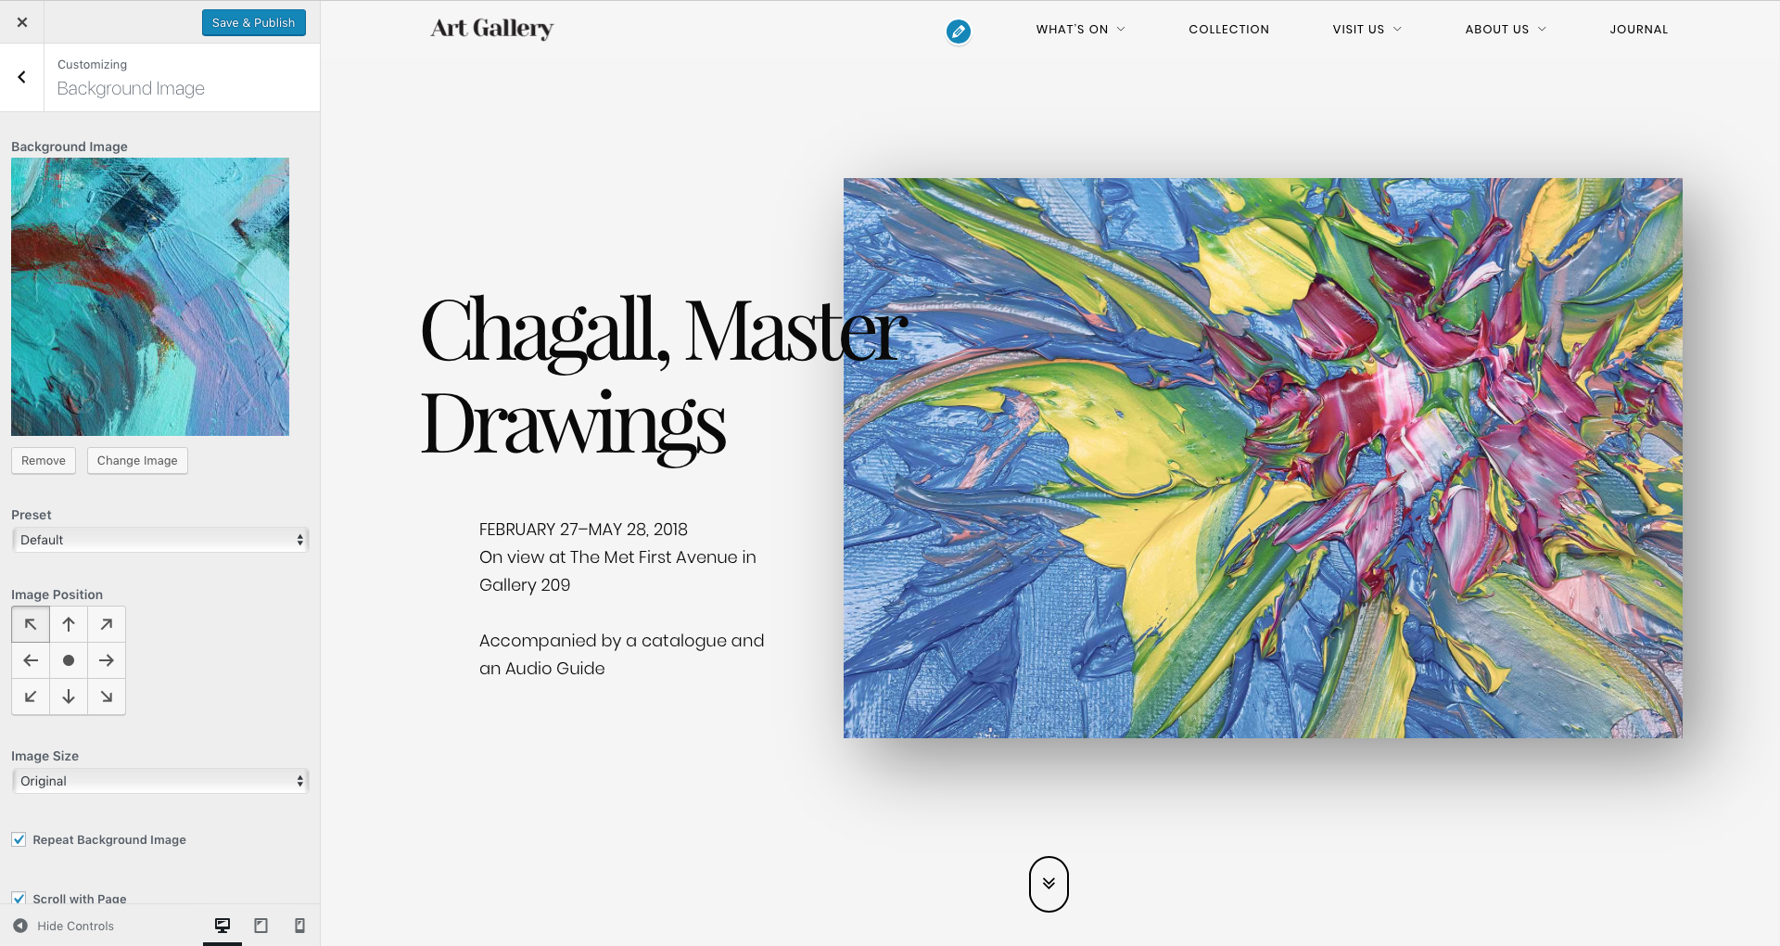Open the Preset dropdown

(x=160, y=540)
